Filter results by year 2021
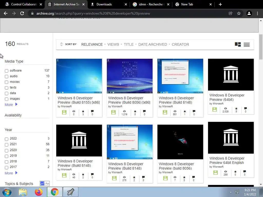 [x=6, y=145]
